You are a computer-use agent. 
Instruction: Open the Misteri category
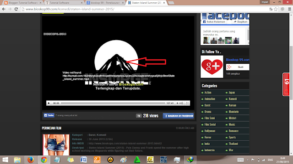tap(233, 118)
